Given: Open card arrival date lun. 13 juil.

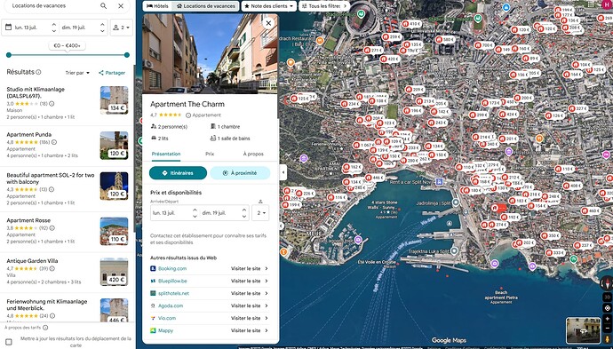Looking at the screenshot, I should (175, 213).
